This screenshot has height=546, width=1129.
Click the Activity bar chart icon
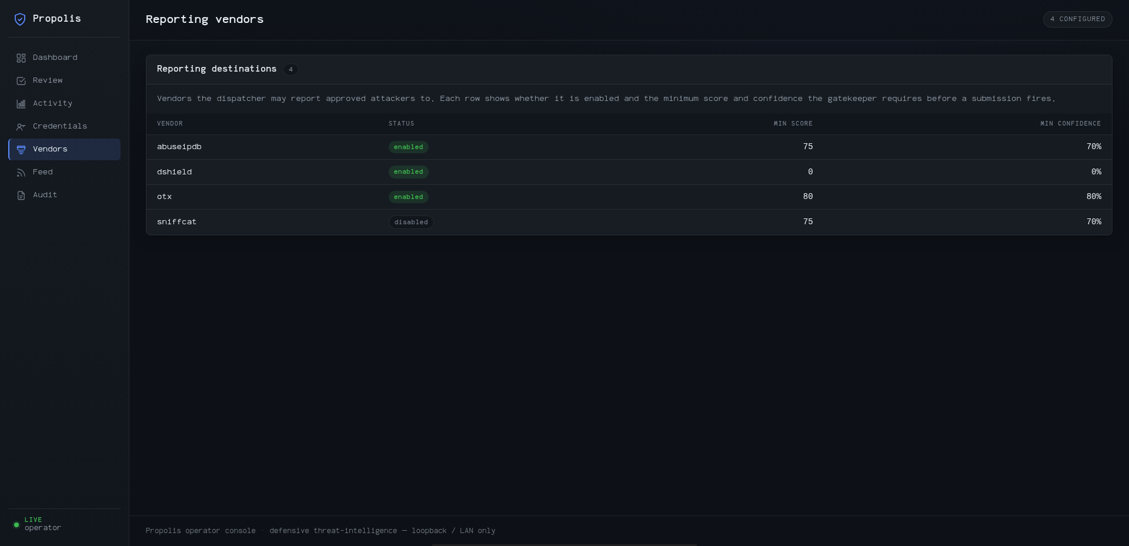21,104
